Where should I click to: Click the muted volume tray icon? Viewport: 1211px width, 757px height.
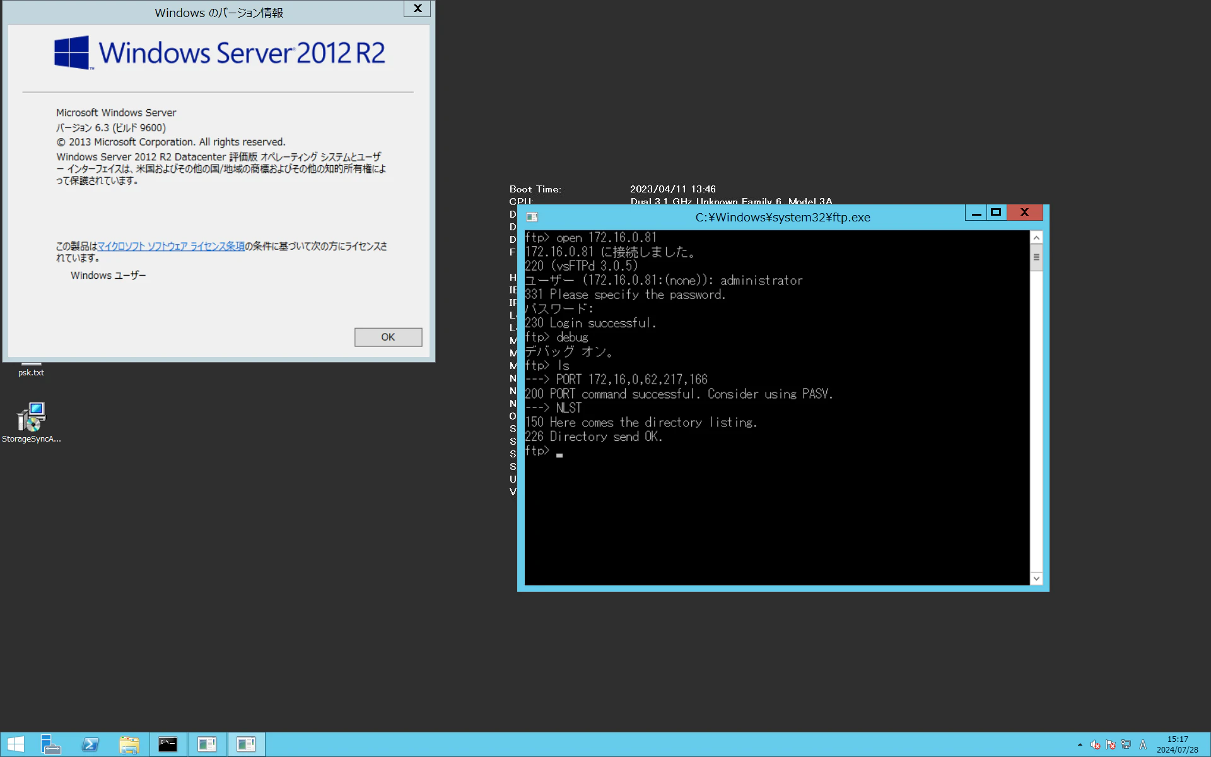(1096, 745)
